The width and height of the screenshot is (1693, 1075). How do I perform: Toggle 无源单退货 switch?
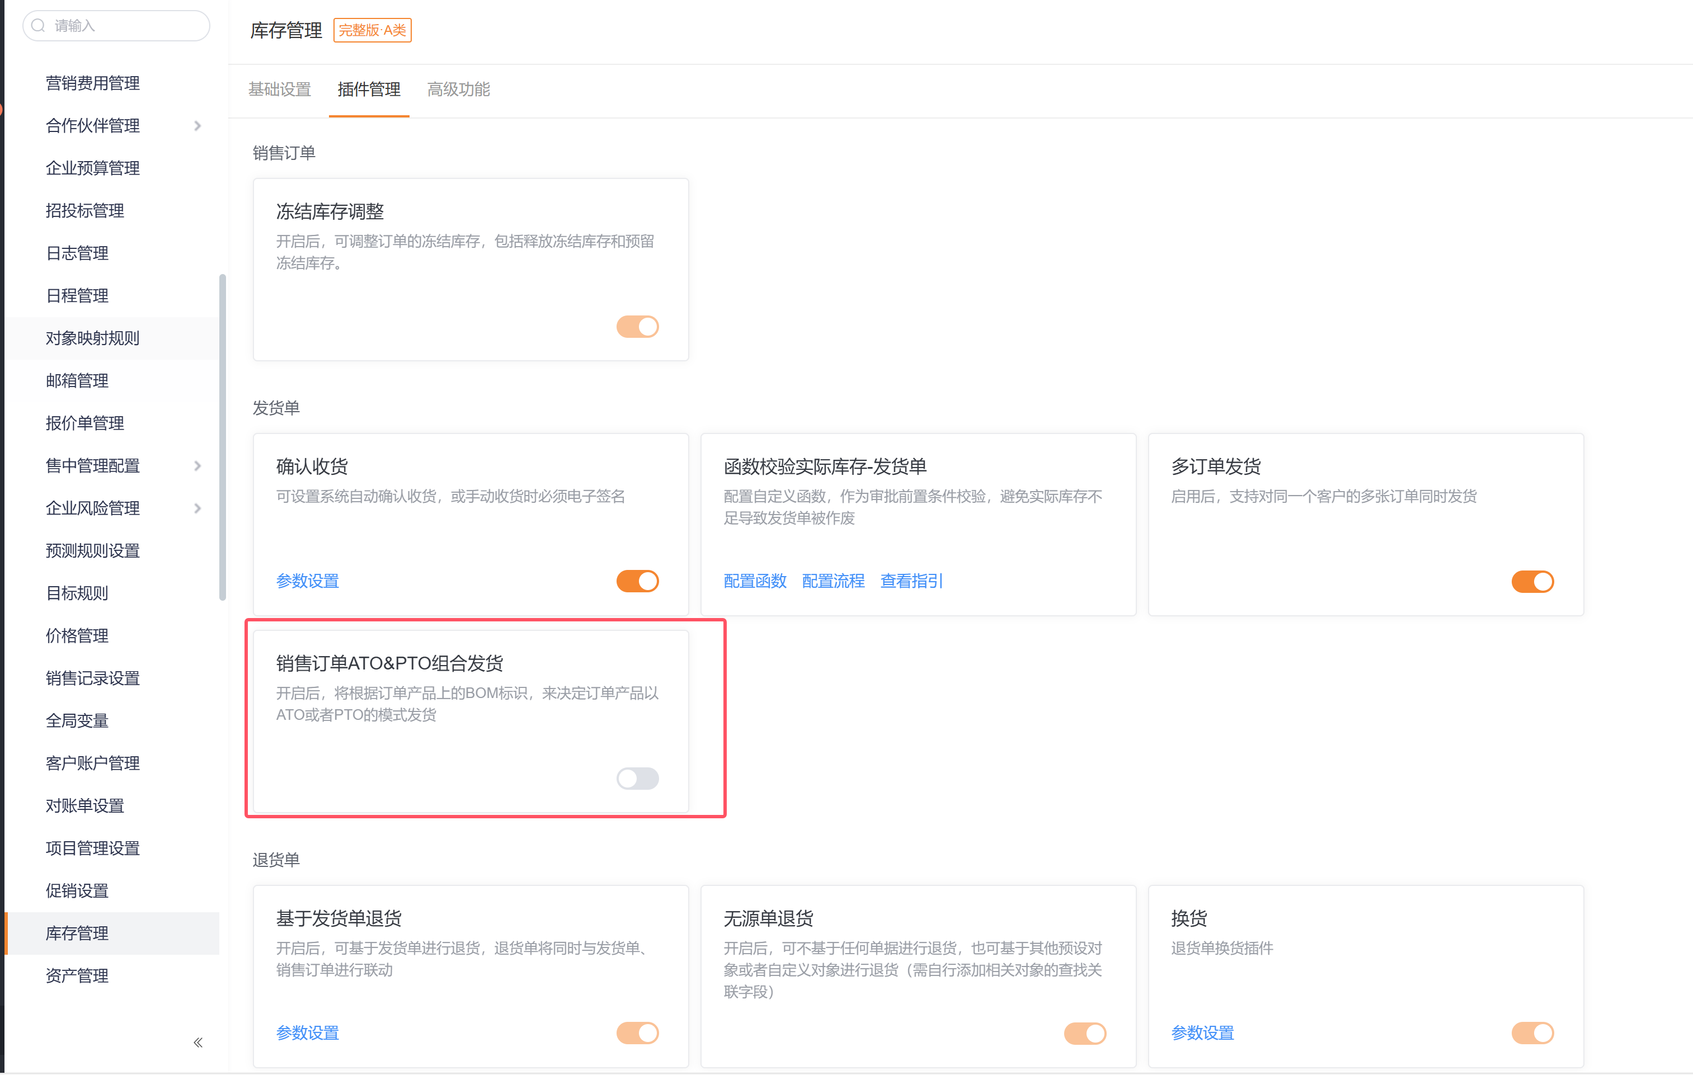click(x=1084, y=1033)
